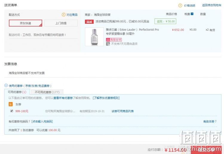Go back via 返回修改购物车
Image resolution: width=224 pixels, height=154 pixels.
211,5
